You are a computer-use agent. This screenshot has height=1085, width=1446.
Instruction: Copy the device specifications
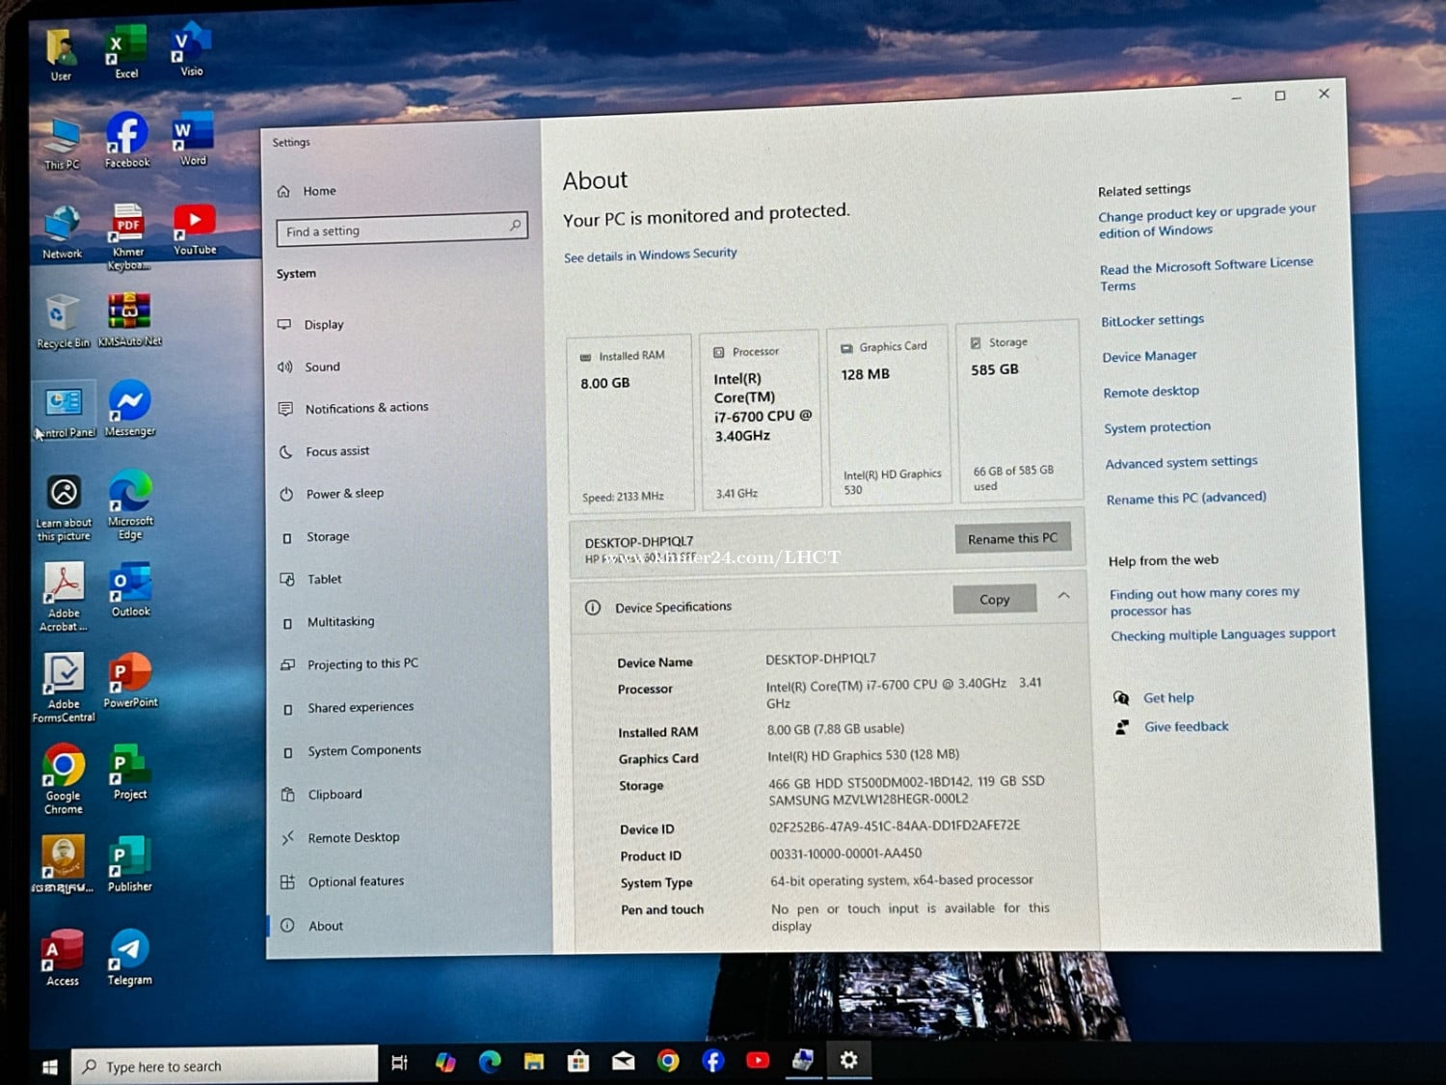tap(994, 599)
